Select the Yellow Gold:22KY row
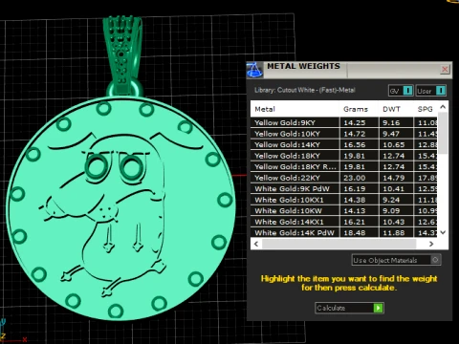Screen dimensions: 459x344 (x=344, y=178)
